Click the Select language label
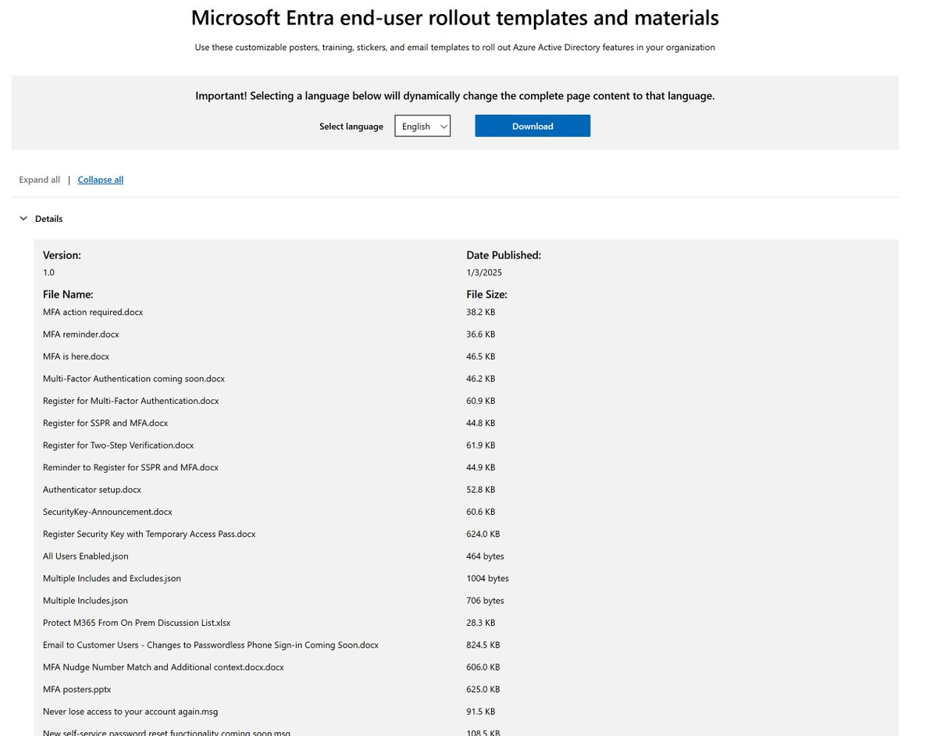This screenshot has width=937, height=736. pyautogui.click(x=351, y=127)
